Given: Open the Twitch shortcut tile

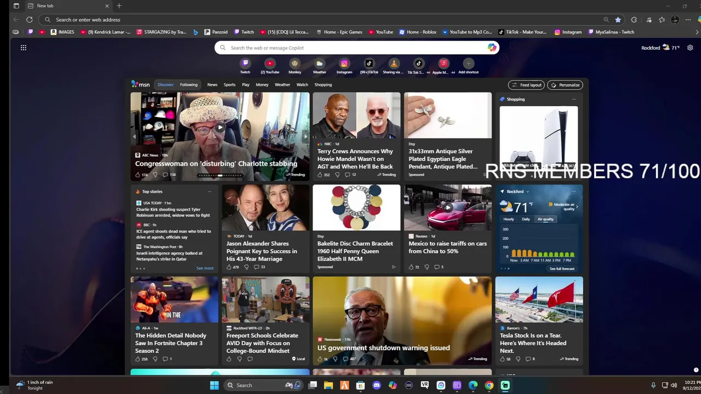Looking at the screenshot, I should [x=245, y=63].
